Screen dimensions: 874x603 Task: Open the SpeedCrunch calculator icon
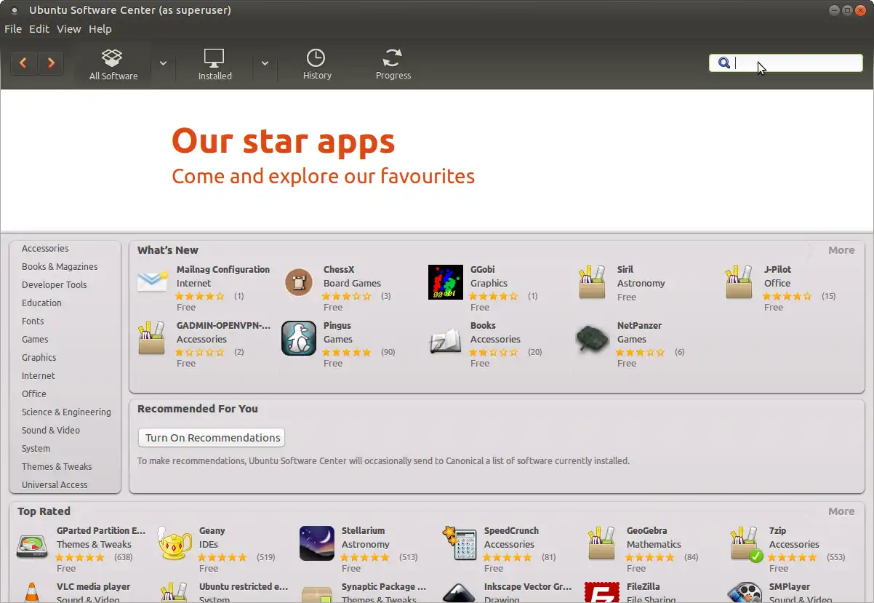[x=460, y=544]
